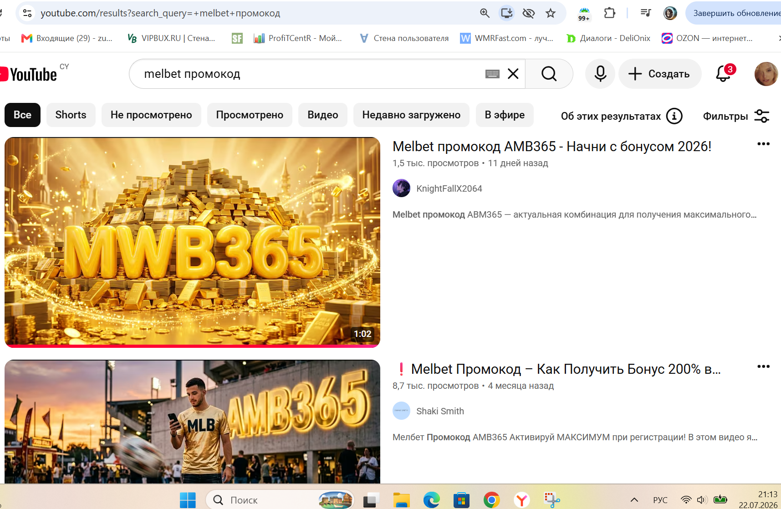
Task: Open Yandex Browser from the taskbar
Action: (522, 500)
